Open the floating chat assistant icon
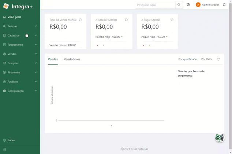Image resolution: width=232 pixels, height=154 pixels. 220,138
